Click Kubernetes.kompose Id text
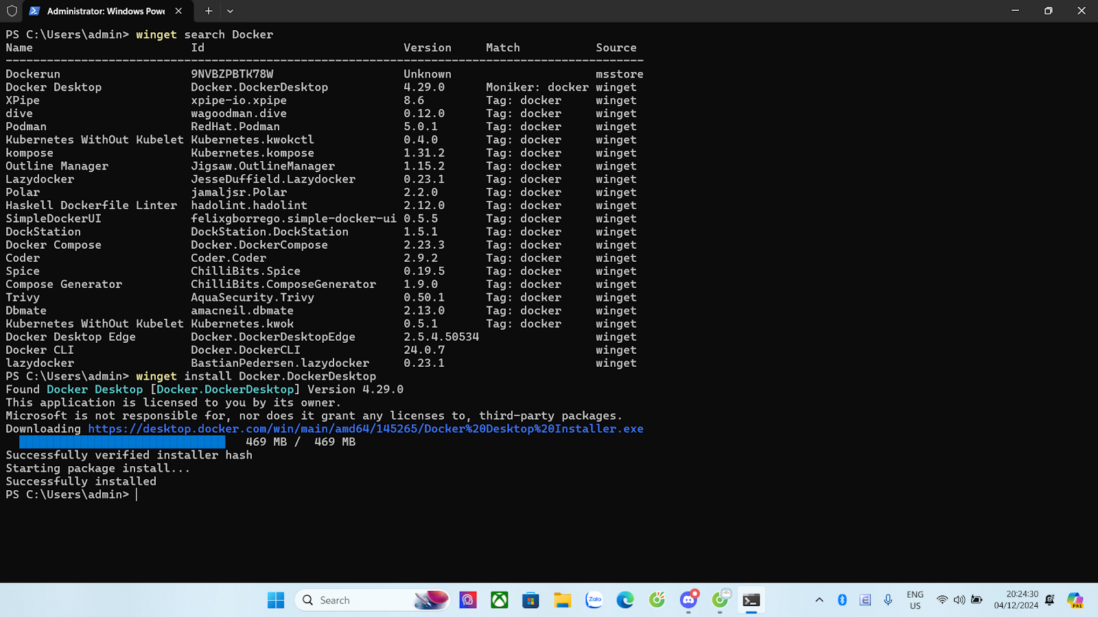 pos(253,153)
